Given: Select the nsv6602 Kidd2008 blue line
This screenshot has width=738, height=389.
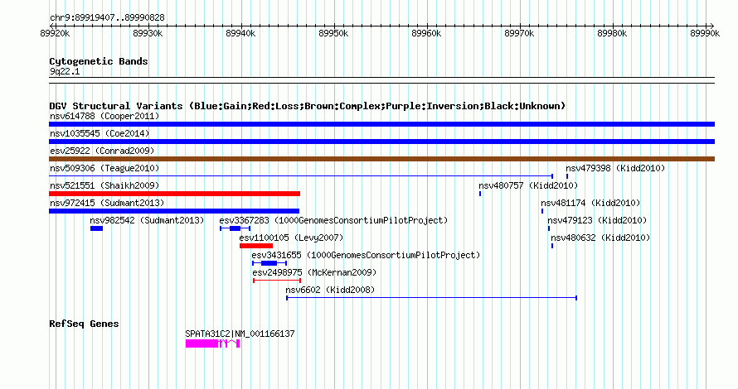Looking at the screenshot, I should [x=431, y=298].
